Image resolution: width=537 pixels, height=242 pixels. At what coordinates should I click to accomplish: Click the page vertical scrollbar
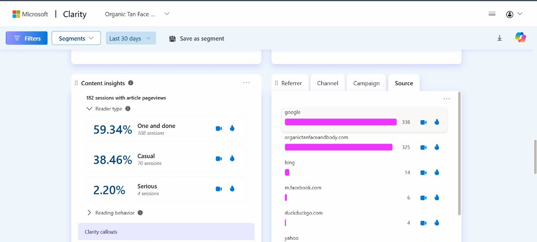click(535, 156)
